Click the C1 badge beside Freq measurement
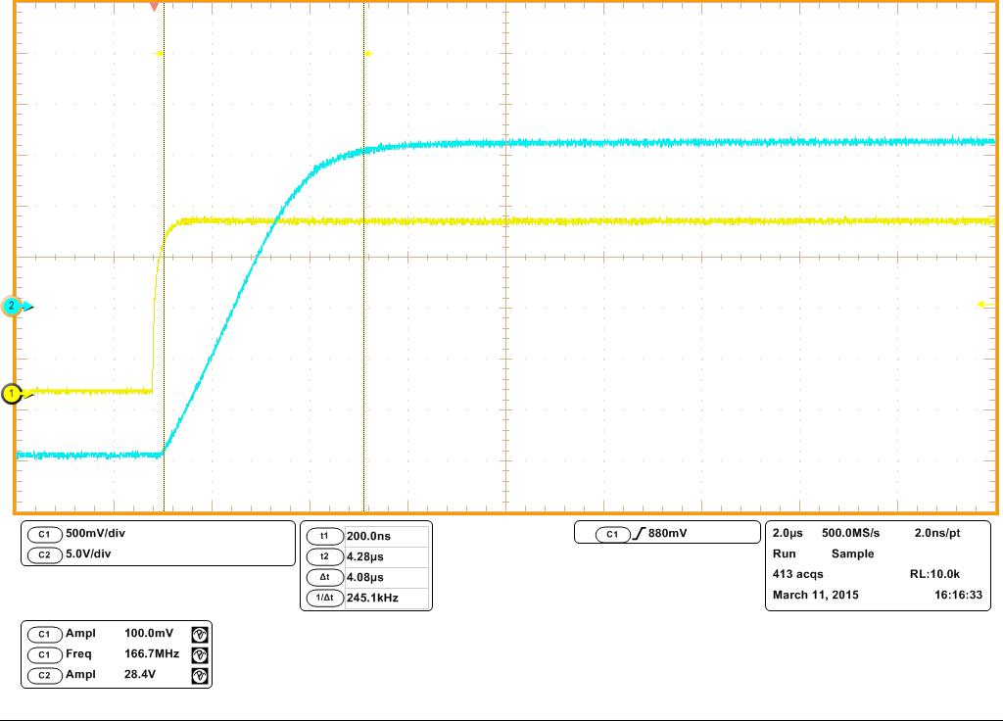This screenshot has width=1003, height=721. 44,654
